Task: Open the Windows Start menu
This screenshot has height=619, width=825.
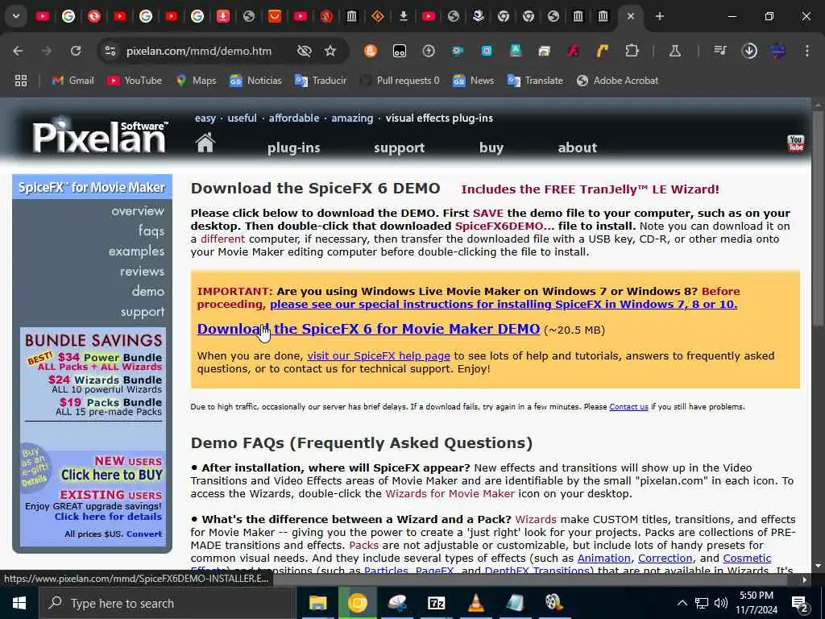Action: point(19,603)
